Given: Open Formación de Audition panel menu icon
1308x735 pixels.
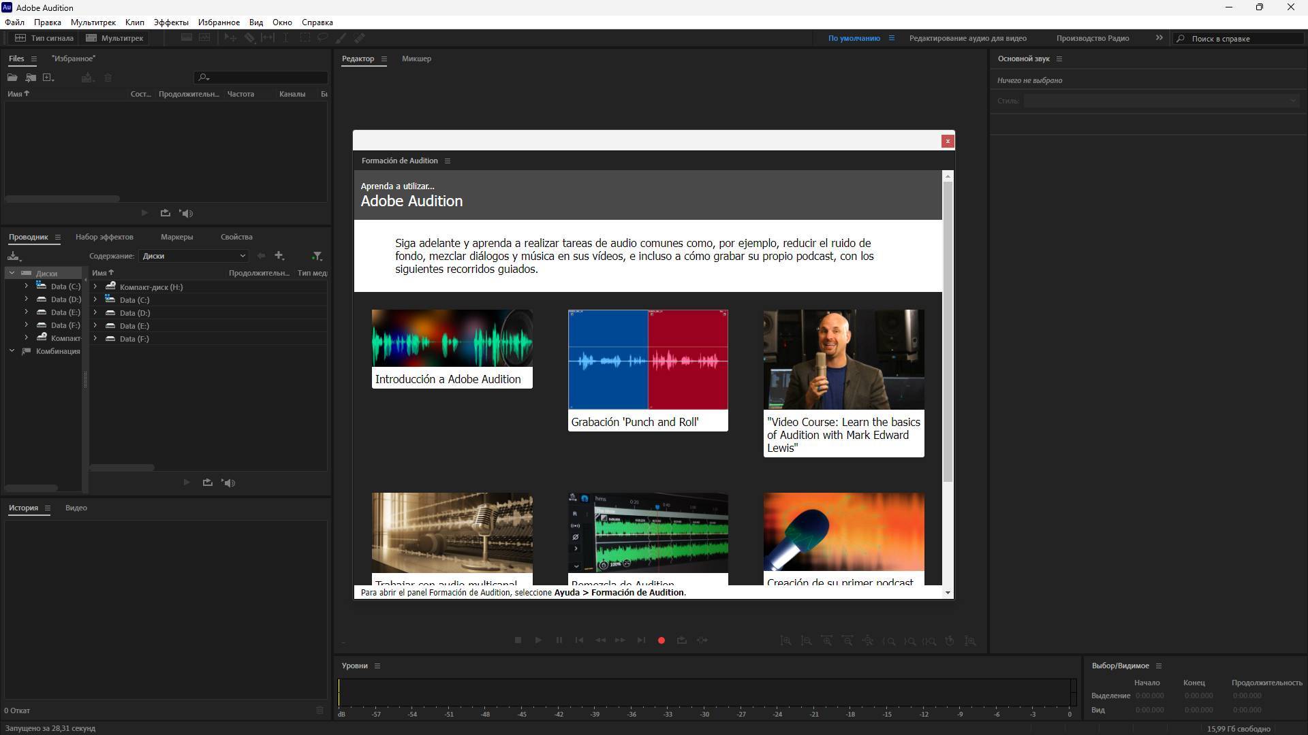Looking at the screenshot, I should click(448, 161).
